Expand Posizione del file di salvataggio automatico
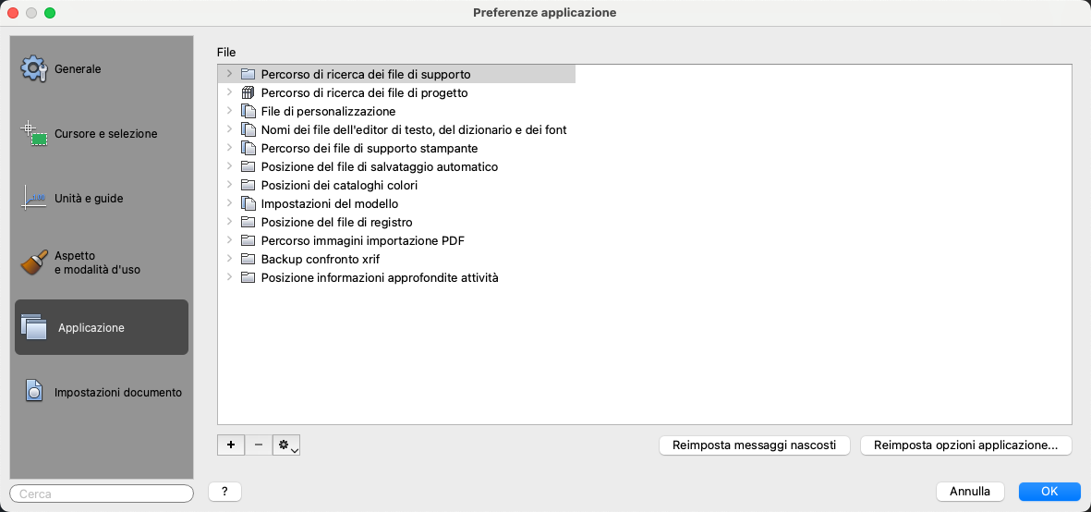Image resolution: width=1091 pixels, height=512 pixels. [x=229, y=166]
